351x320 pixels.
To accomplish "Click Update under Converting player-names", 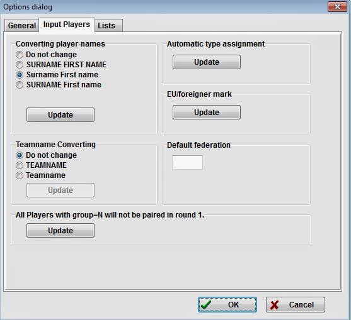I will pyautogui.click(x=60, y=115).
